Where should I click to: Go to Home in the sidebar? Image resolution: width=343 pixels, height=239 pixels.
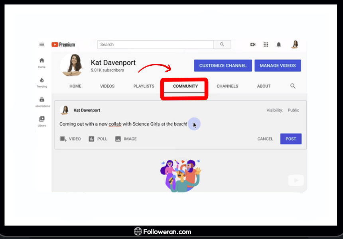click(42, 63)
